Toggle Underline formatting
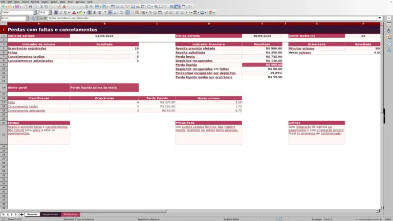The width and height of the screenshot is (393, 221). tap(65, 12)
